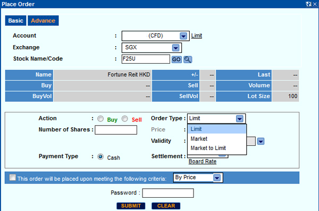Expand the Validity dropdown arrow
Screen dimensions: 319x211
[x=261, y=141]
